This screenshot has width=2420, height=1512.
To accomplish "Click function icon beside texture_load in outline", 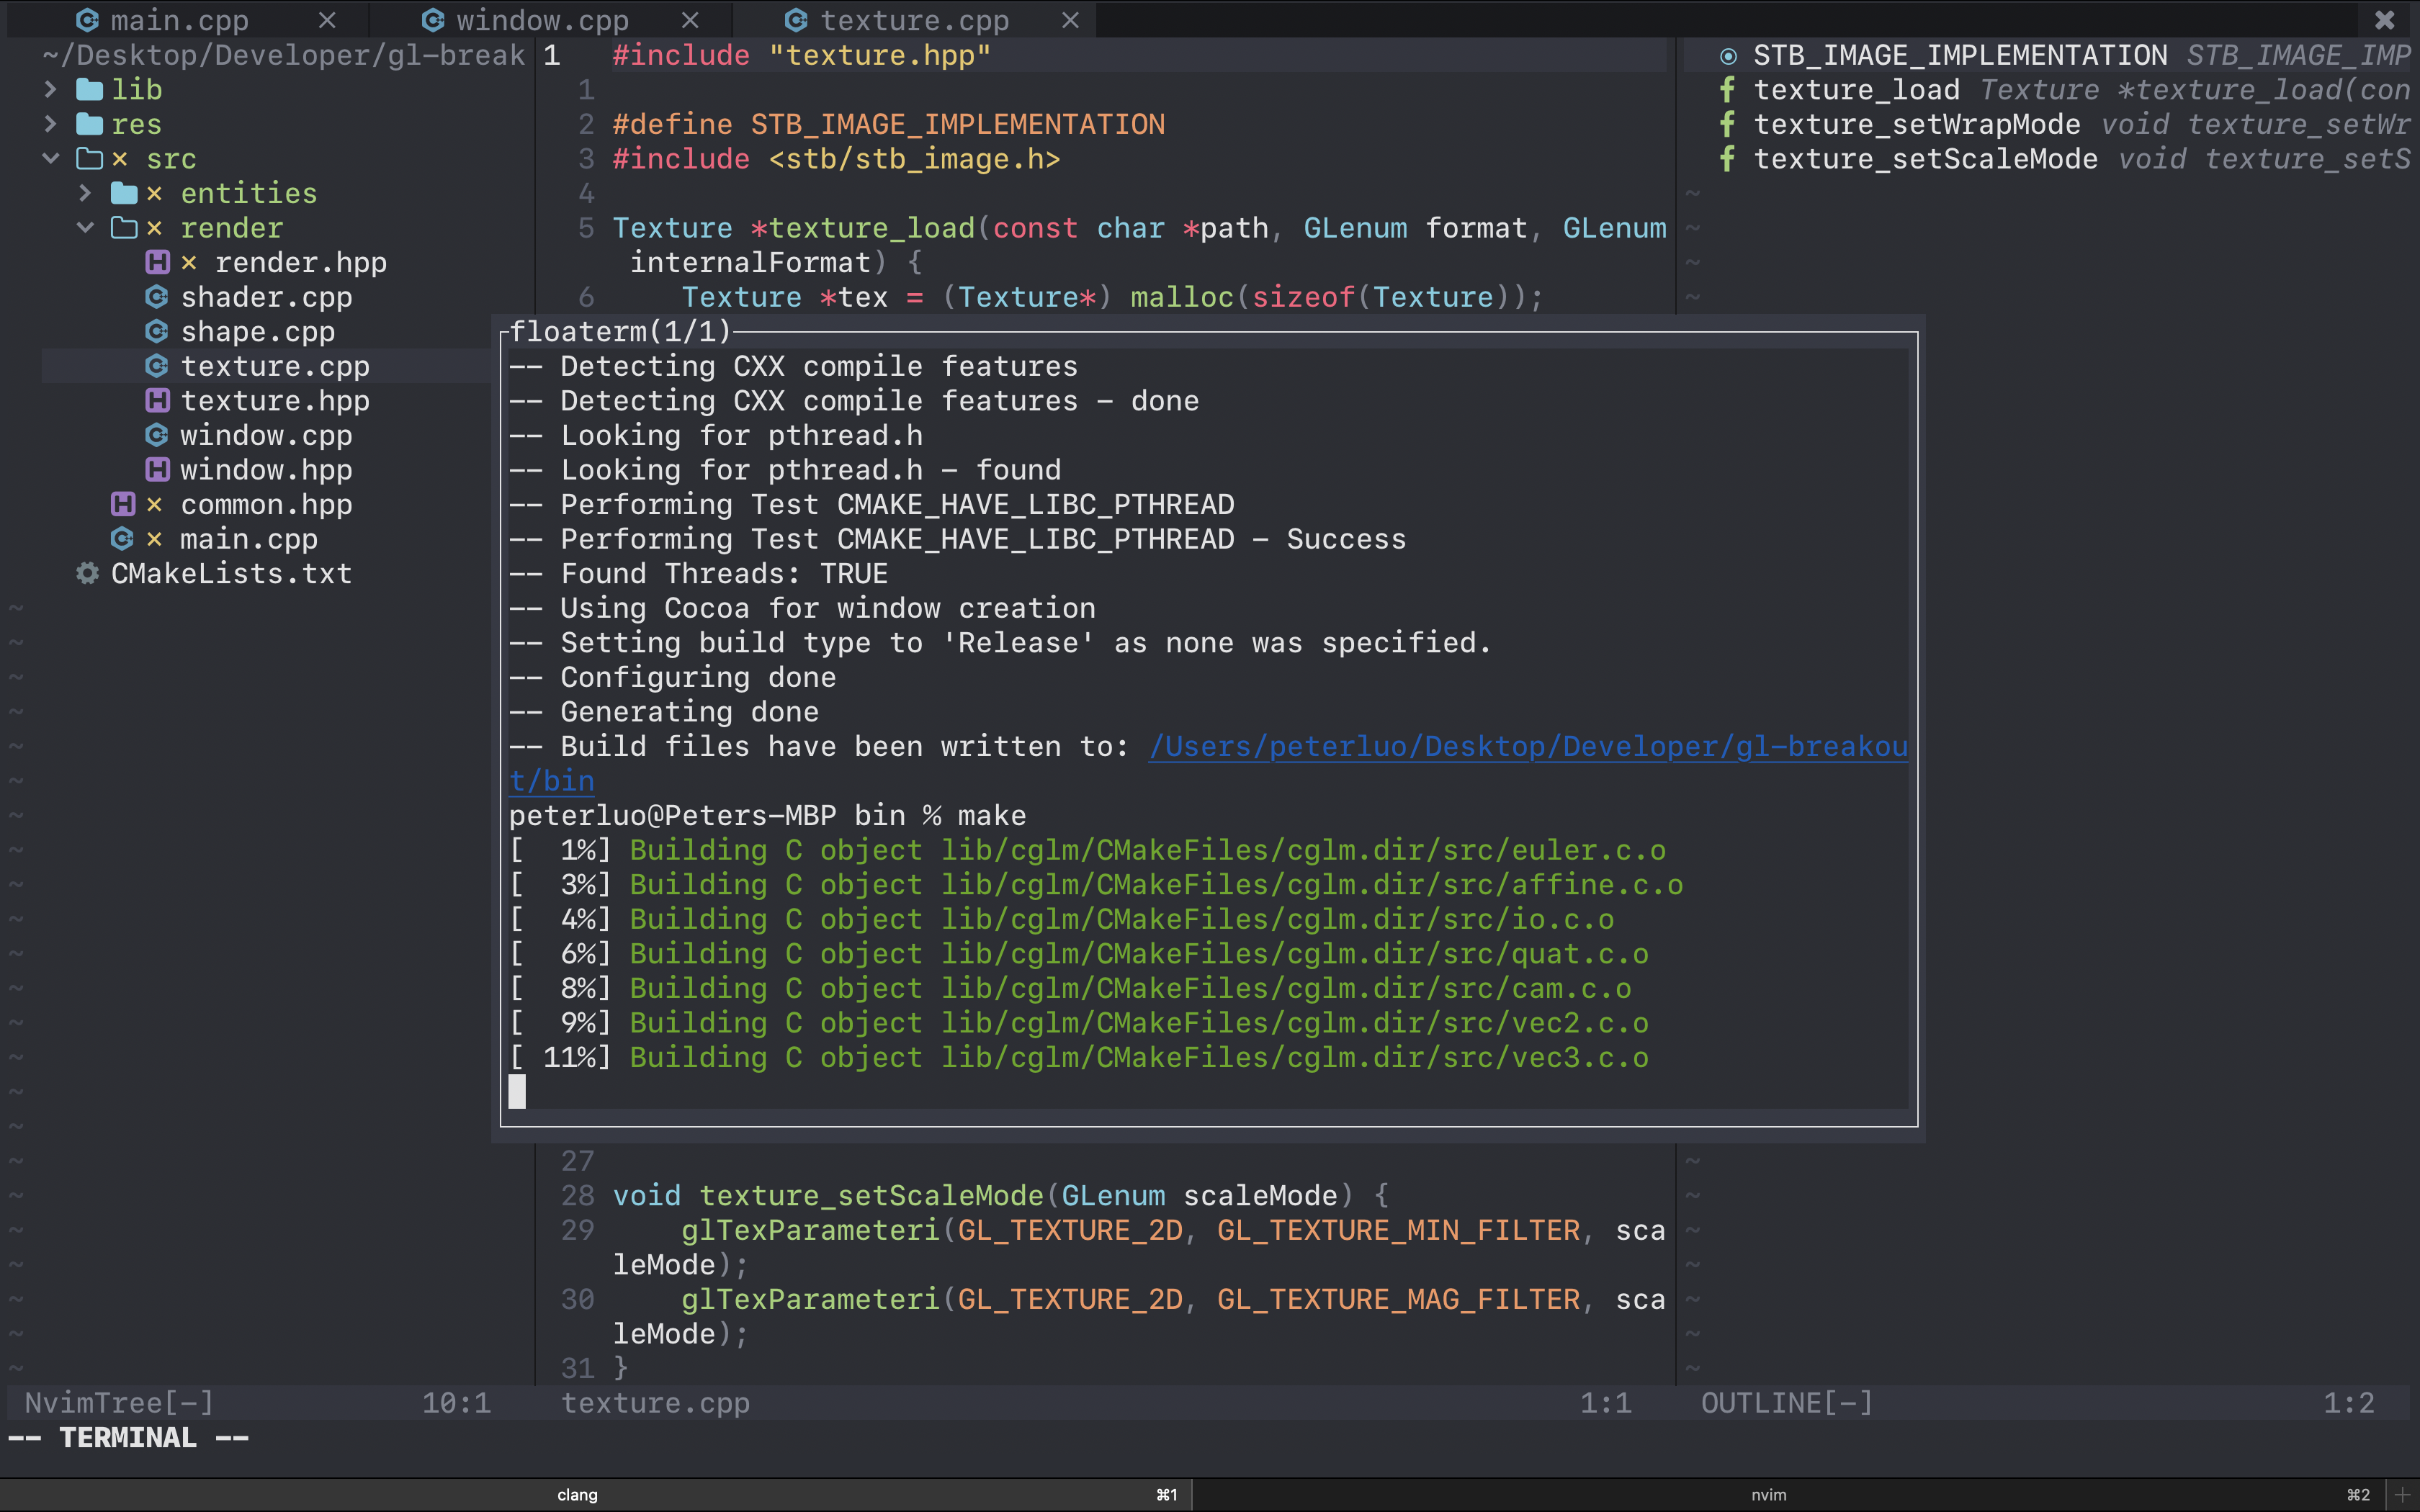I will point(1727,90).
